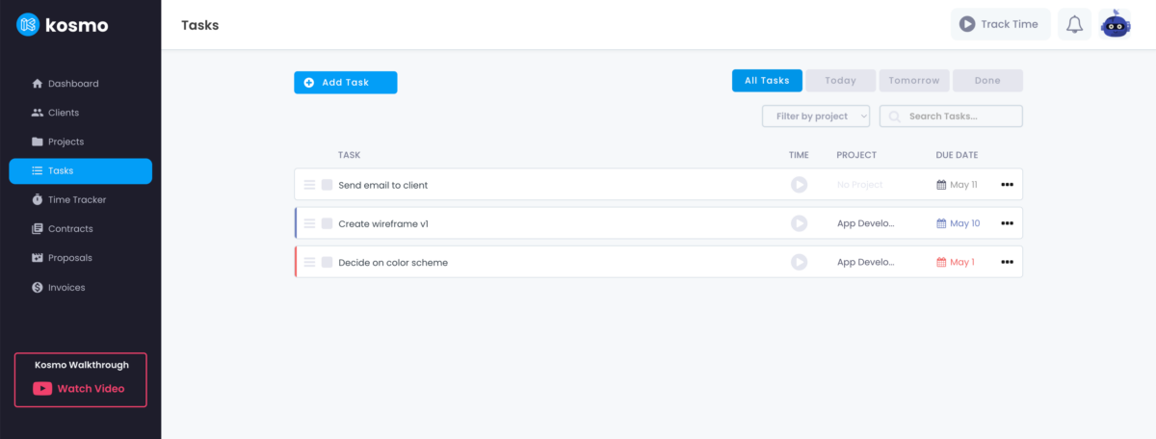Image resolution: width=1156 pixels, height=439 pixels.
Task: Expand the Filter by project dropdown
Action: click(x=816, y=116)
